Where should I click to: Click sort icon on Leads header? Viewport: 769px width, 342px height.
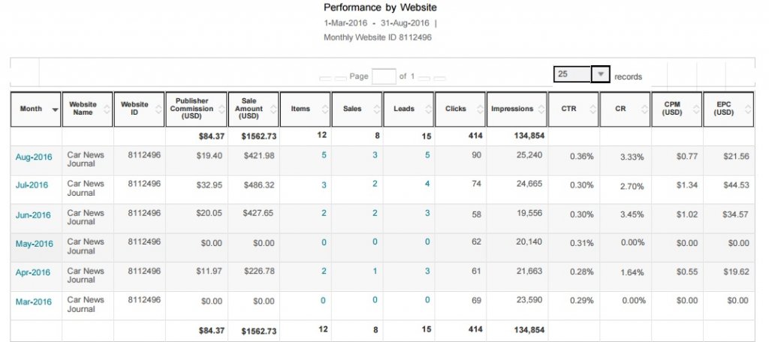pyautogui.click(x=428, y=109)
